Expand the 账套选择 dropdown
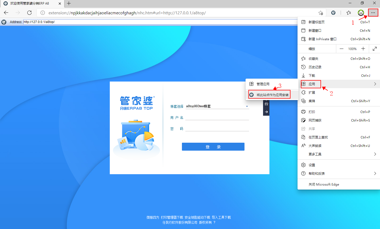Screen dimensions: 380x229 (x=247, y=106)
